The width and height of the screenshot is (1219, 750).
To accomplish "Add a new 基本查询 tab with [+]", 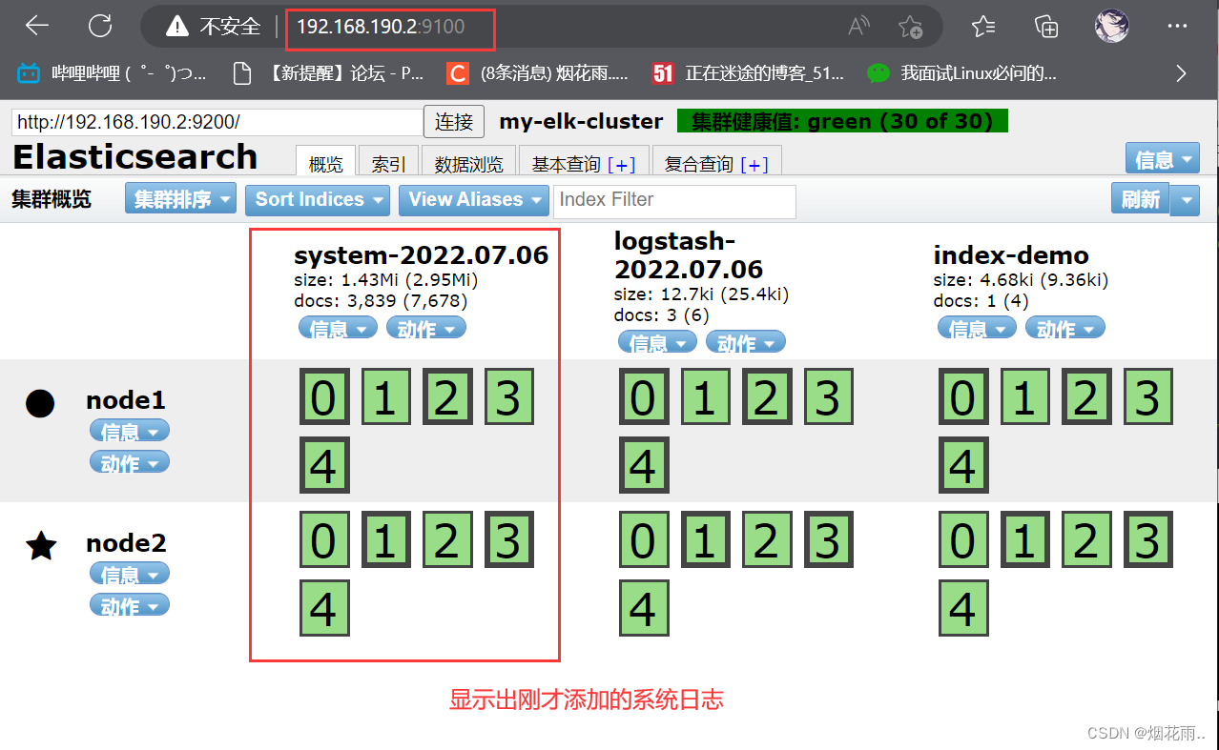I will point(621,165).
